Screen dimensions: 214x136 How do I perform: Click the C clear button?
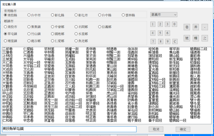click(x=175, y=41)
